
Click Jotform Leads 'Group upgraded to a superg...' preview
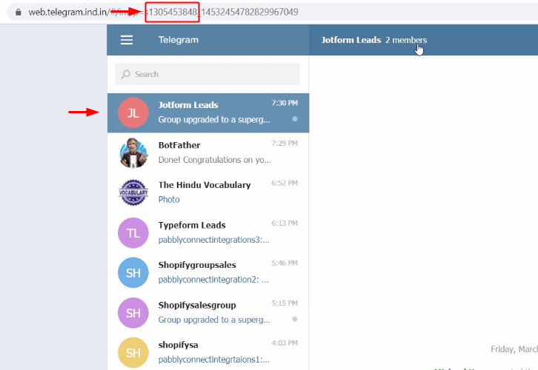(214, 120)
